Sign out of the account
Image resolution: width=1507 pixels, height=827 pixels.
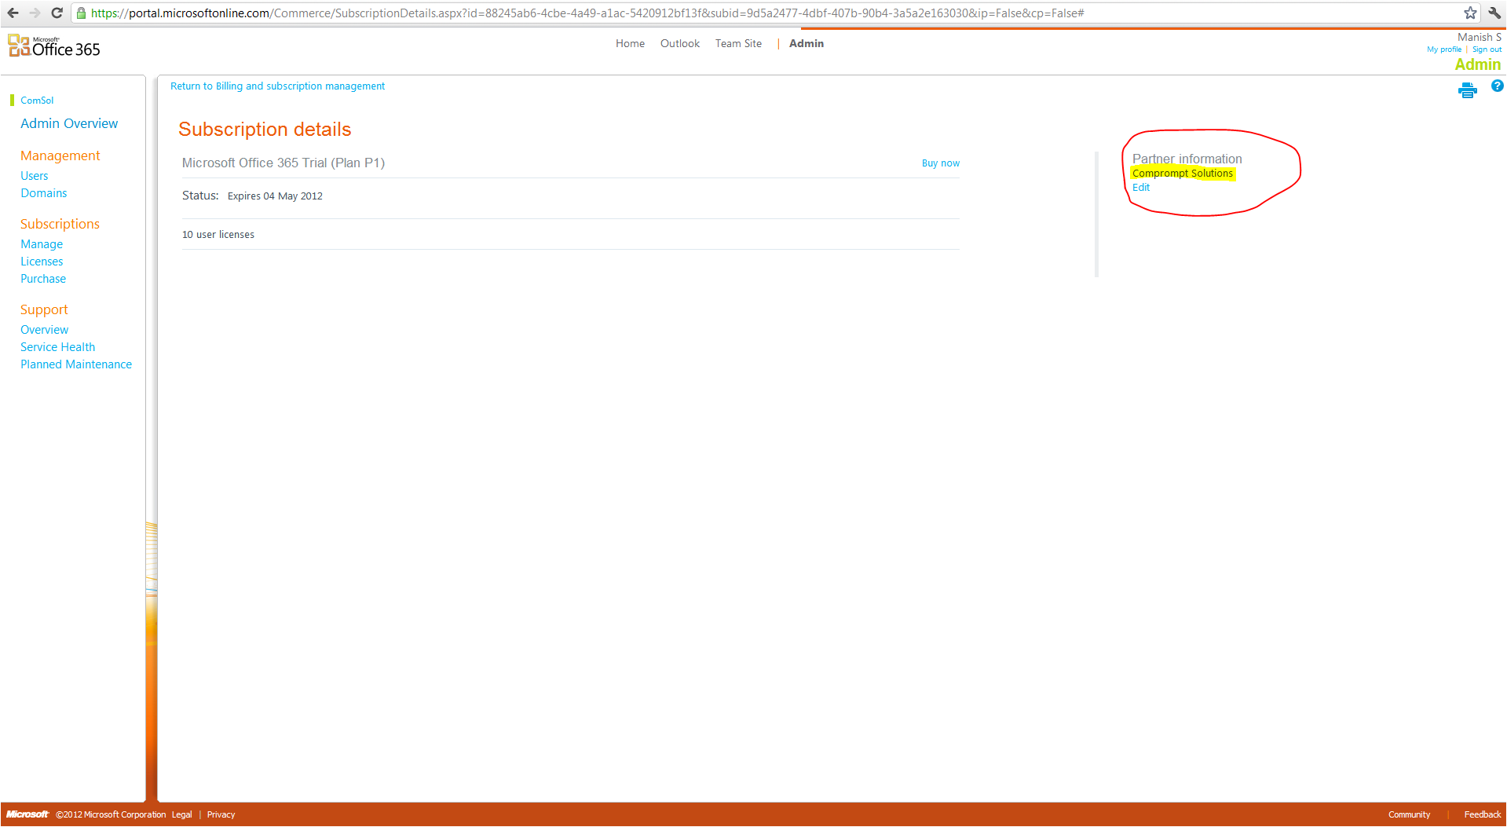click(x=1487, y=49)
